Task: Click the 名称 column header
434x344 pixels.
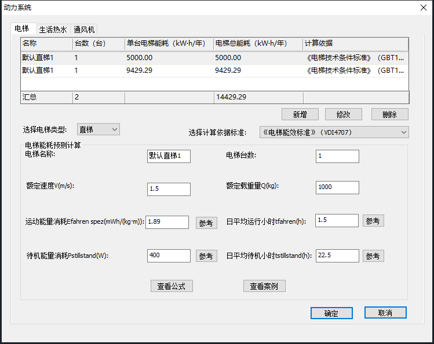Action: point(47,43)
